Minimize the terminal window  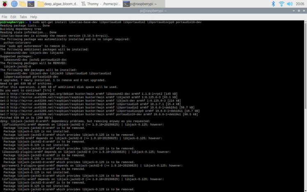(294, 11)
